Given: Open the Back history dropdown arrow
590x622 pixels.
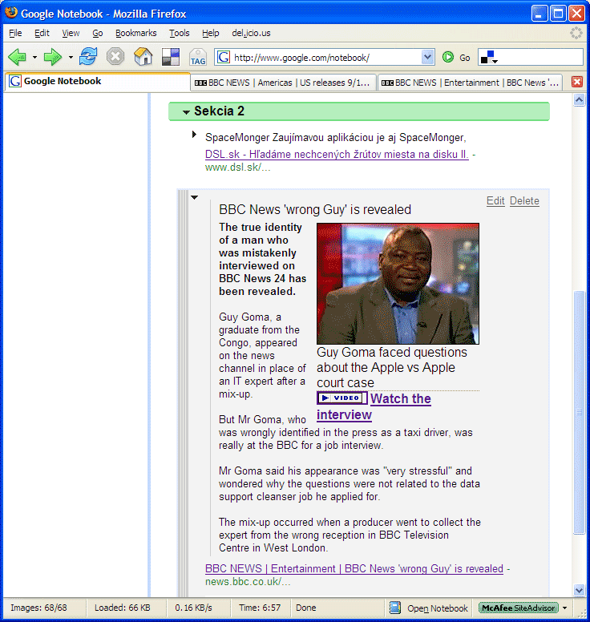Looking at the screenshot, I should (35, 58).
